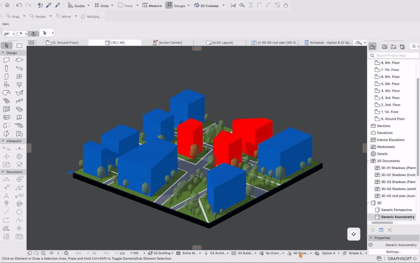Select the Slab tool in the toolbox

[x=19, y=60]
